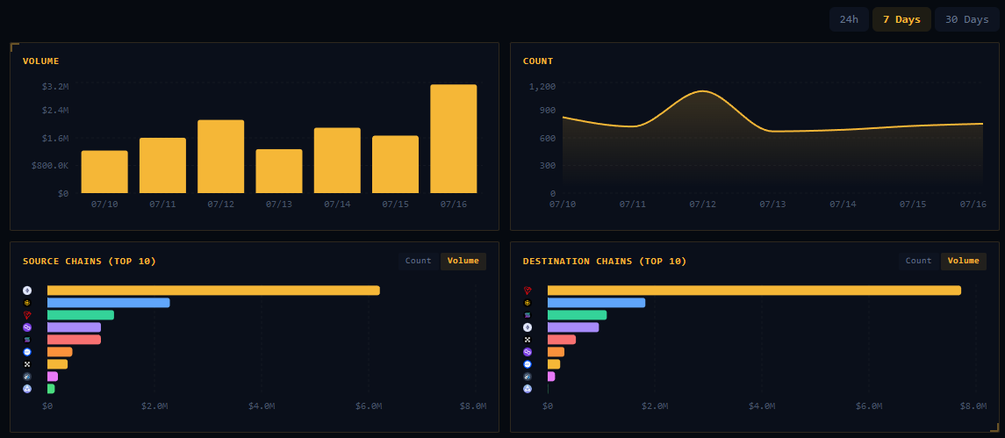Click the long yellow Tron bar in Destination Chains
Screen dimensions: 1005x438
pyautogui.click(x=754, y=291)
